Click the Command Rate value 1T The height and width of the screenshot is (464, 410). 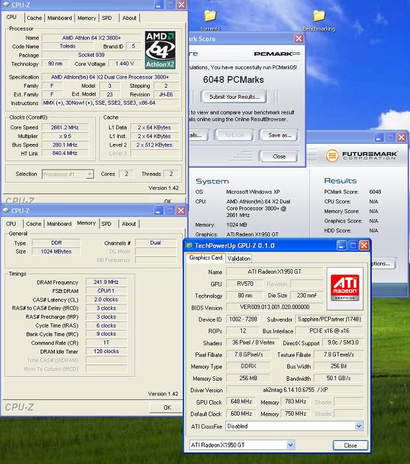tap(106, 343)
